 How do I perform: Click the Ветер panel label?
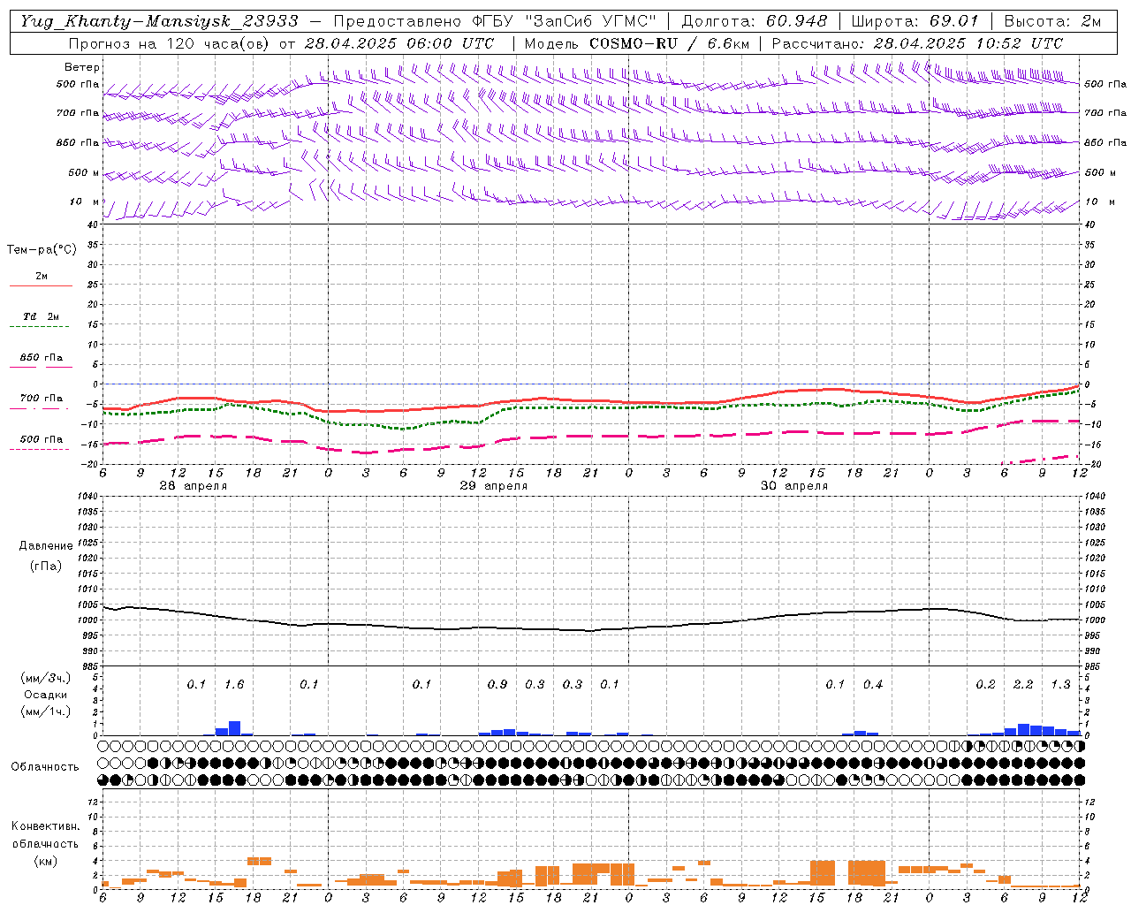pos(81,67)
